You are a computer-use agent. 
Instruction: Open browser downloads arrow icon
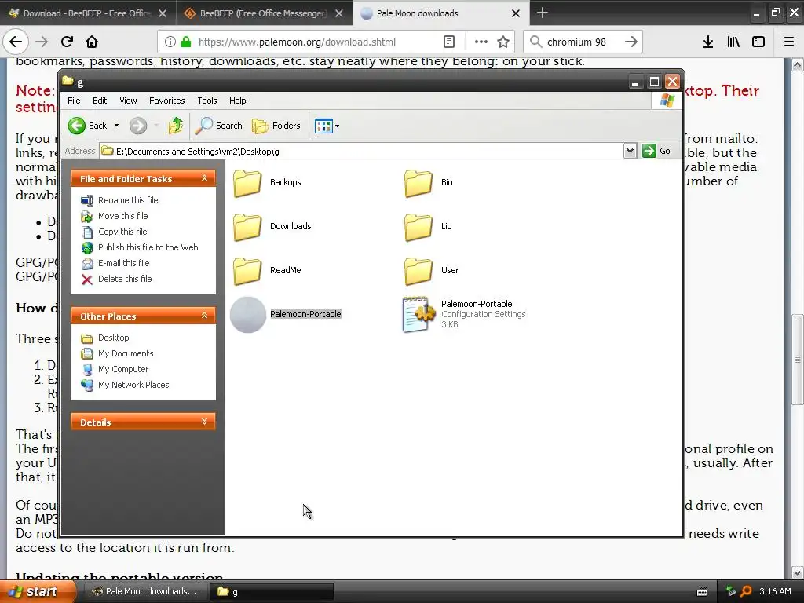click(708, 42)
